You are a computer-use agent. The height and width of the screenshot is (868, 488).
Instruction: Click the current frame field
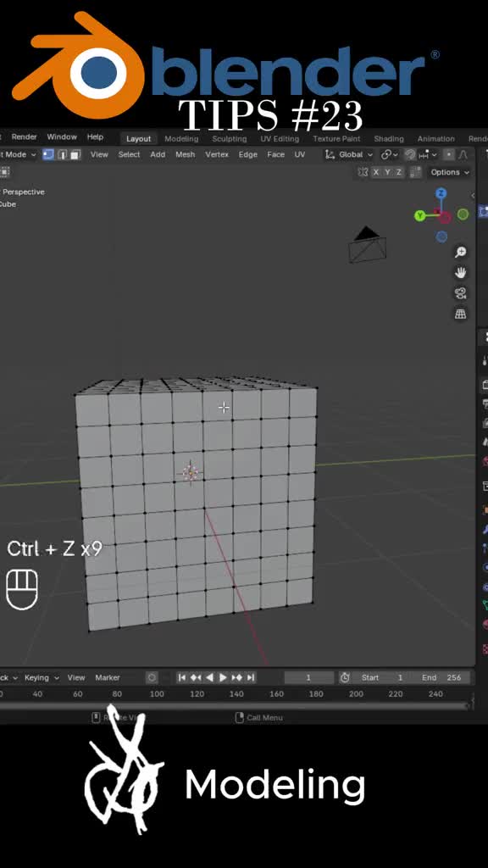(x=308, y=677)
